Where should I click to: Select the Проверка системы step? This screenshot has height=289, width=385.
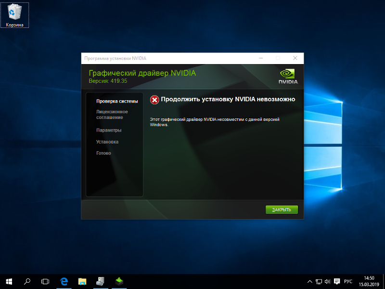(x=117, y=101)
